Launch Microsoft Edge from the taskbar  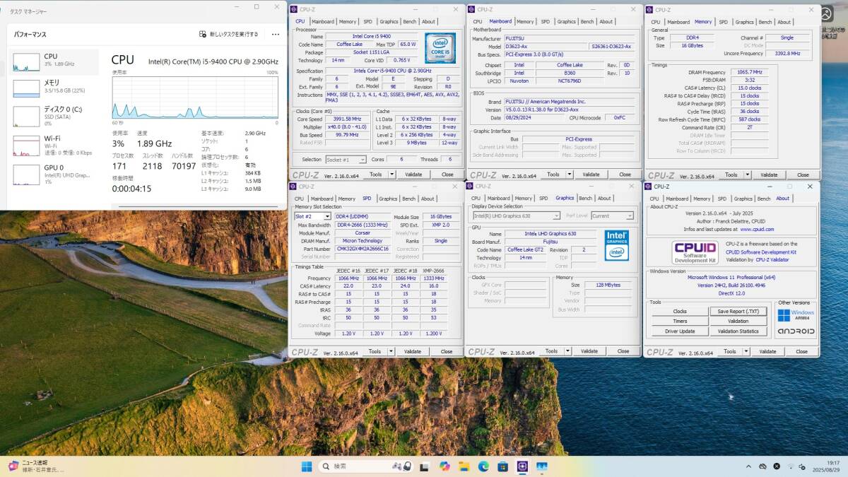coord(483,466)
